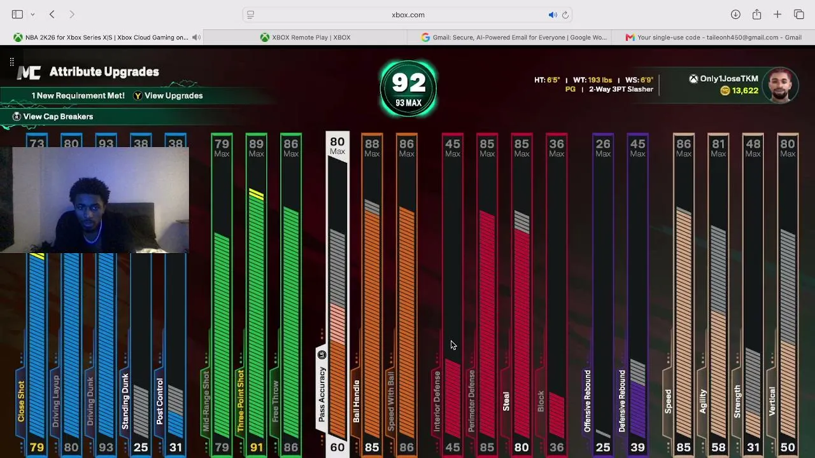Select the Post Control attribute bar

175,295
